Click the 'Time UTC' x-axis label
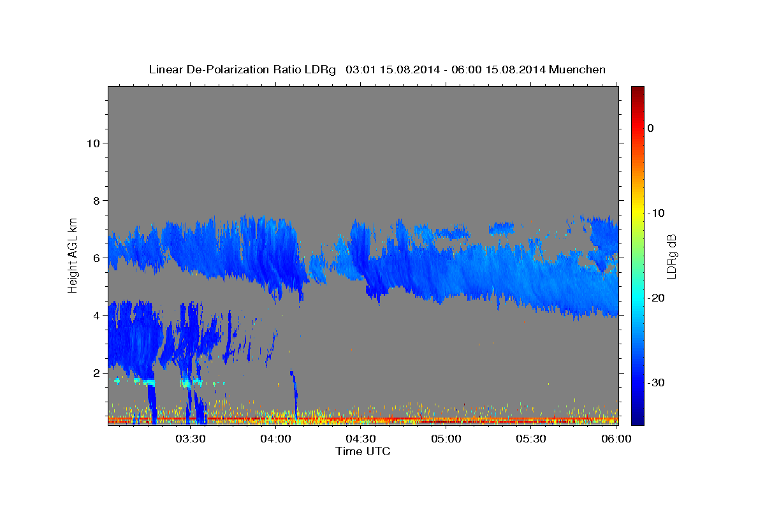 coord(363,451)
